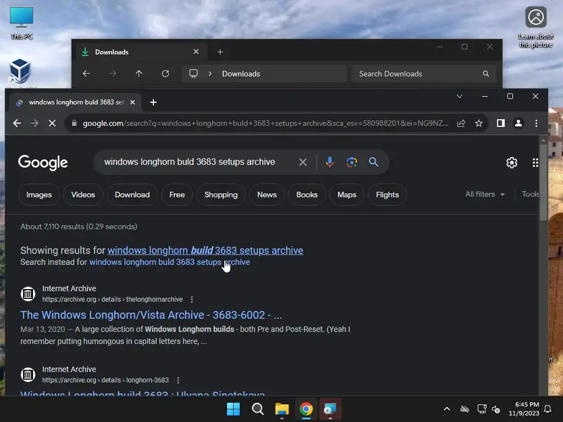Close the windows longhorn buld 3683 tab
Viewport: 563px width, 422px height.
133,102
